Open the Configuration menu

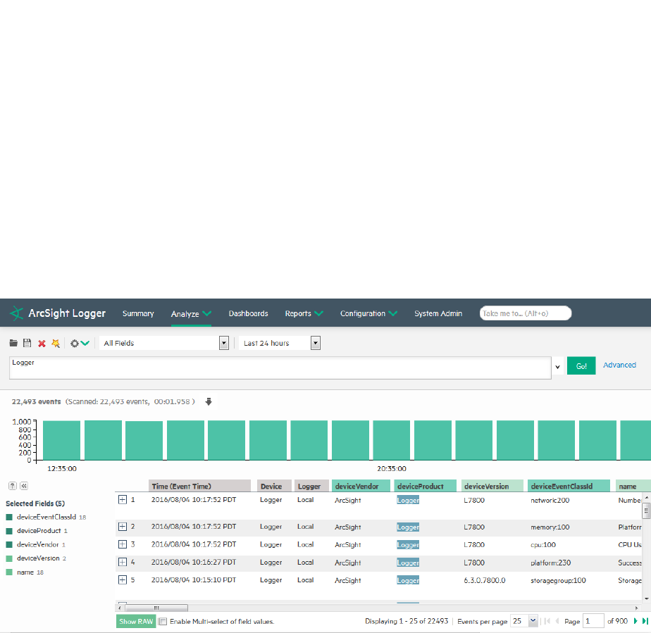click(x=368, y=313)
